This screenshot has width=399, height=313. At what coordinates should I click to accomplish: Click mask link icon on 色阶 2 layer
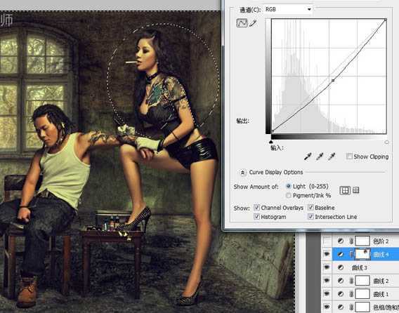tap(351, 241)
